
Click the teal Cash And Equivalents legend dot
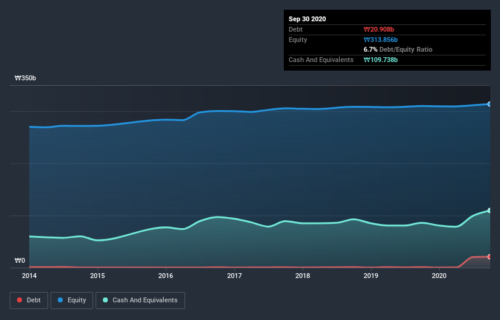coord(105,300)
